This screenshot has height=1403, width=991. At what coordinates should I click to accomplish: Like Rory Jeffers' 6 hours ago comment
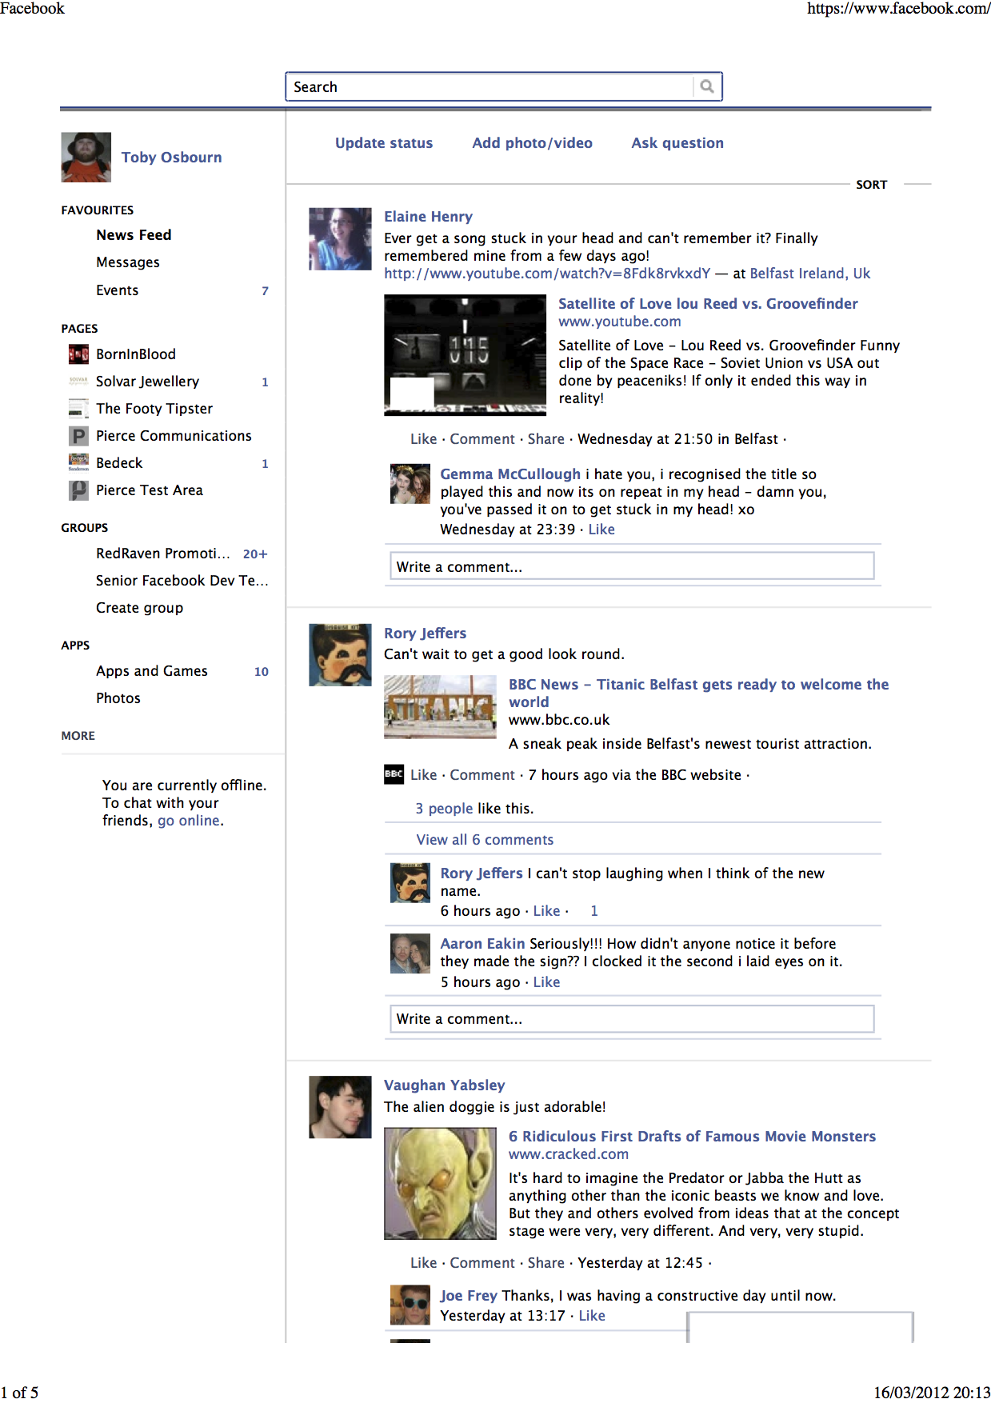click(547, 911)
